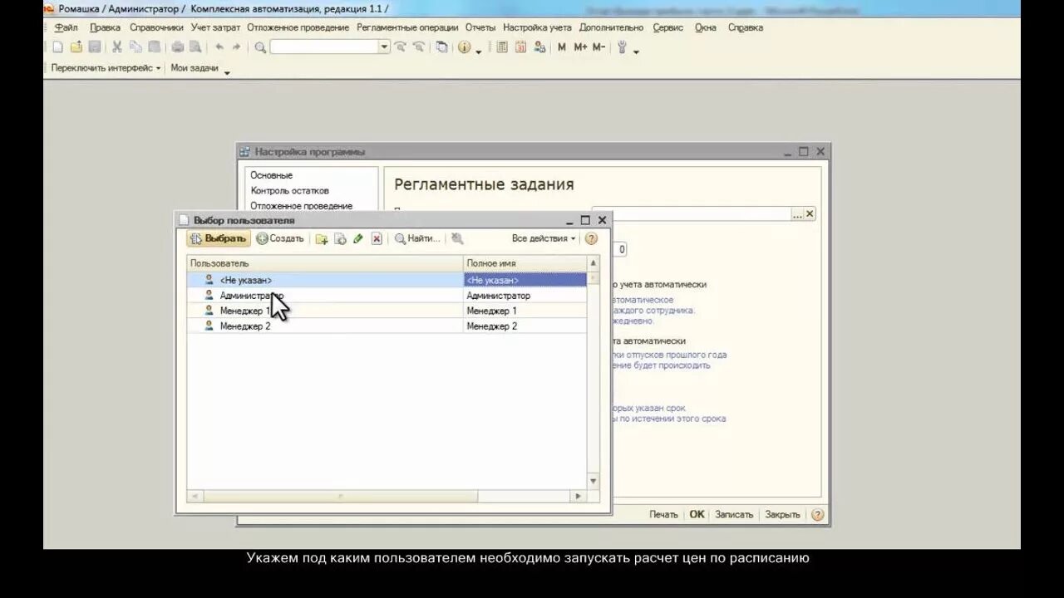Click the Cut scissors icon

pos(117,47)
